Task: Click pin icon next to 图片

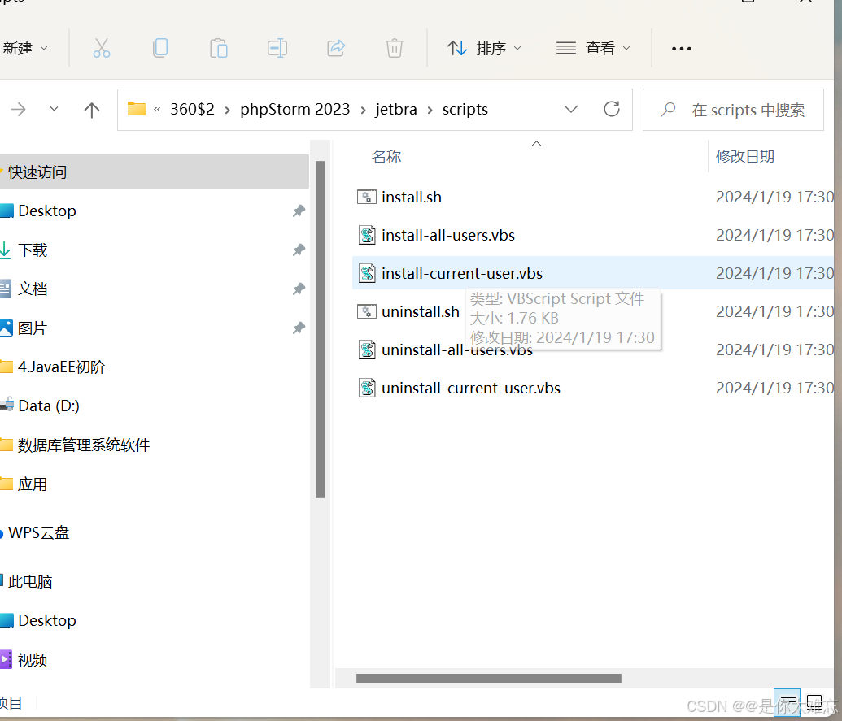Action: click(x=299, y=328)
